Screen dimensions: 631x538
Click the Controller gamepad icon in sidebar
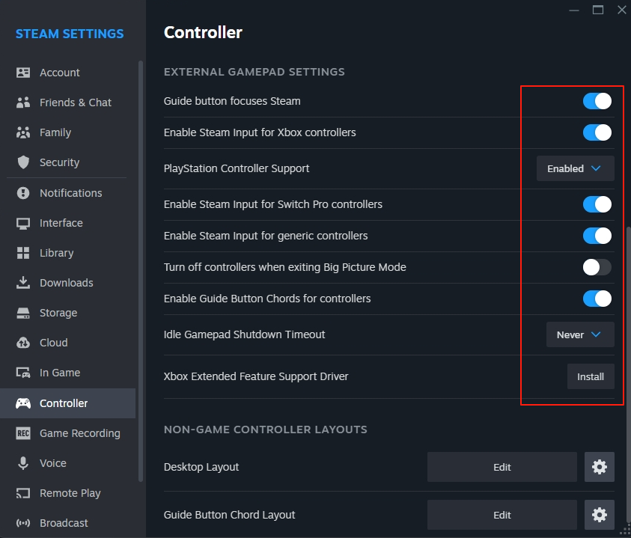[x=23, y=403]
